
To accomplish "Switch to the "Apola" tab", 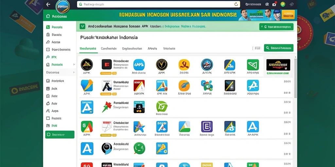I will click(152, 49).
